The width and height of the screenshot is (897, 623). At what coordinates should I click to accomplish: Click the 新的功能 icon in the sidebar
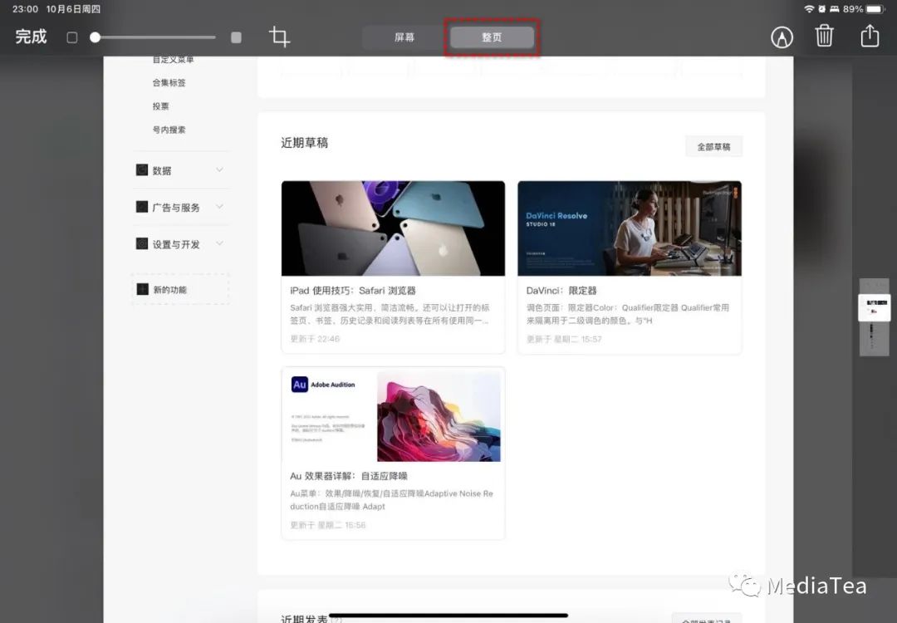tap(142, 288)
